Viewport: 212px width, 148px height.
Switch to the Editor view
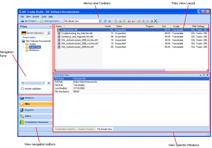[36, 116]
